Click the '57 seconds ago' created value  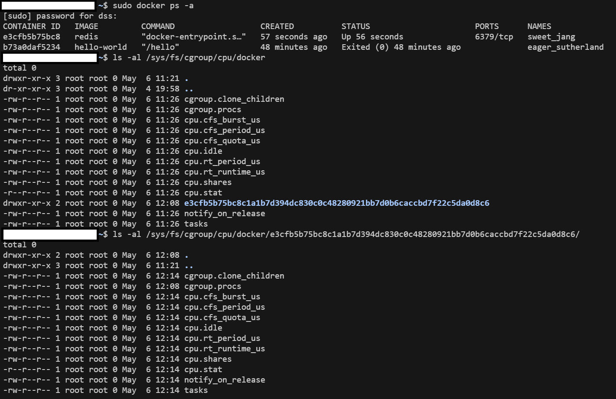(294, 37)
